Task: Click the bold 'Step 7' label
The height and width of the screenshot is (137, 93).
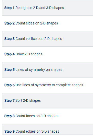Action: coord(9,101)
